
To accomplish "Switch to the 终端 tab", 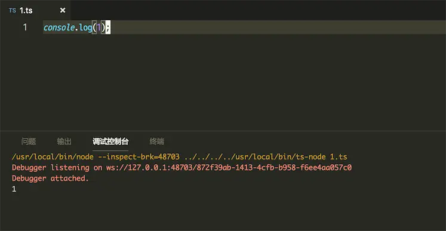I will point(157,141).
